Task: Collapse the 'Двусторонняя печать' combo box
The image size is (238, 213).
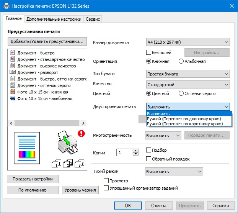Action: pyautogui.click(x=188, y=107)
